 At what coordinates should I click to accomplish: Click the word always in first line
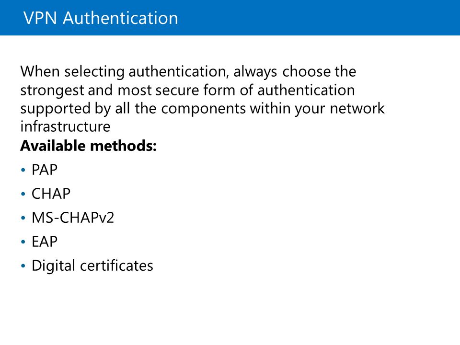pyautogui.click(x=255, y=72)
